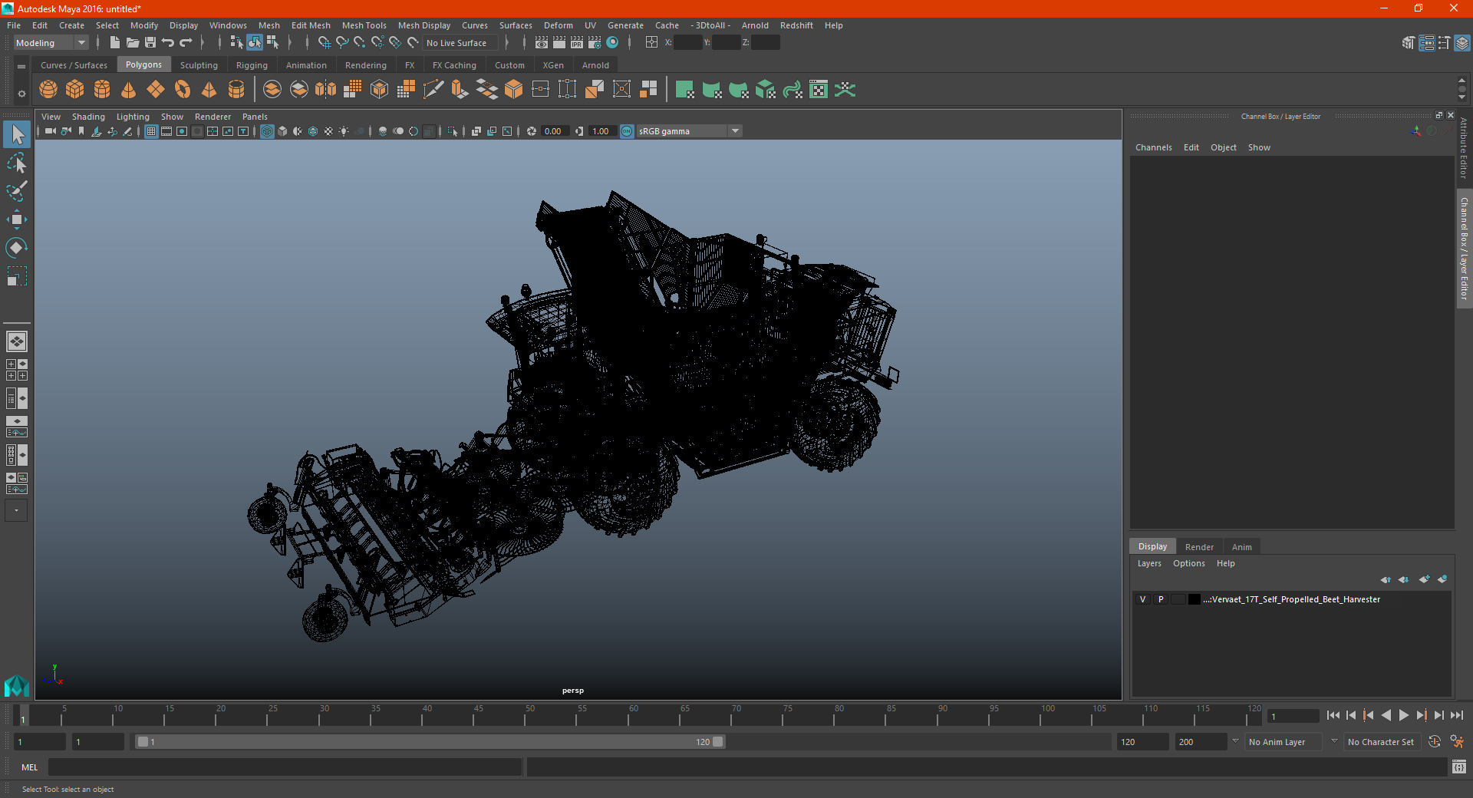Create a polygon cube from shelf
1473x798 pixels.
coord(75,90)
